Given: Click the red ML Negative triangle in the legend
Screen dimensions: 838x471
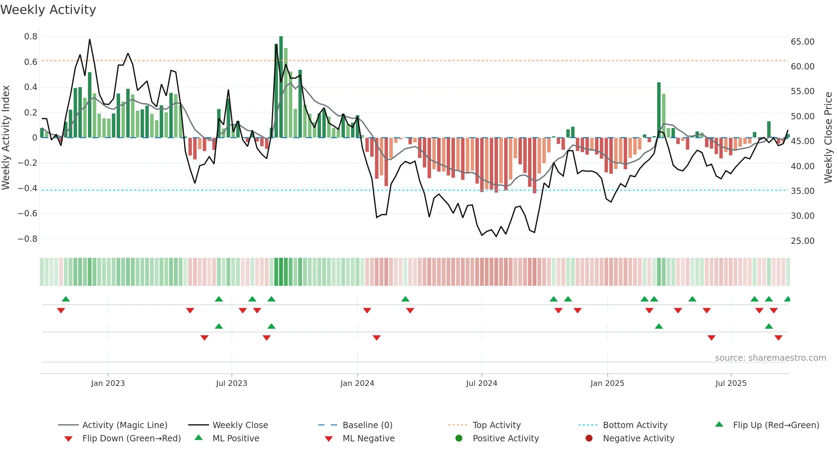Looking at the screenshot, I should click(329, 439).
